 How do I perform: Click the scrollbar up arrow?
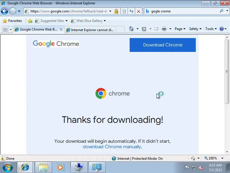coord(227,37)
